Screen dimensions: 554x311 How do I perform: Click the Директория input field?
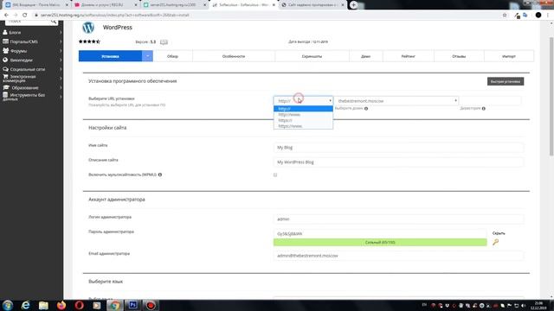pos(491,101)
